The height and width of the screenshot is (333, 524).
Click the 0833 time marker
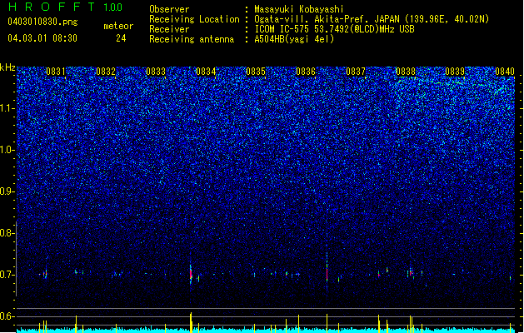[156, 71]
